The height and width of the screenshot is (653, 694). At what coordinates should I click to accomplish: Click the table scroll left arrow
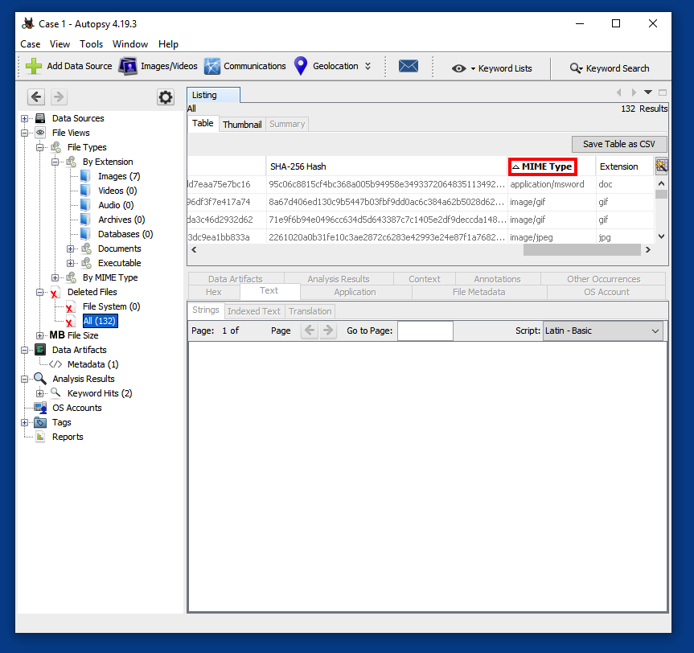click(x=194, y=249)
